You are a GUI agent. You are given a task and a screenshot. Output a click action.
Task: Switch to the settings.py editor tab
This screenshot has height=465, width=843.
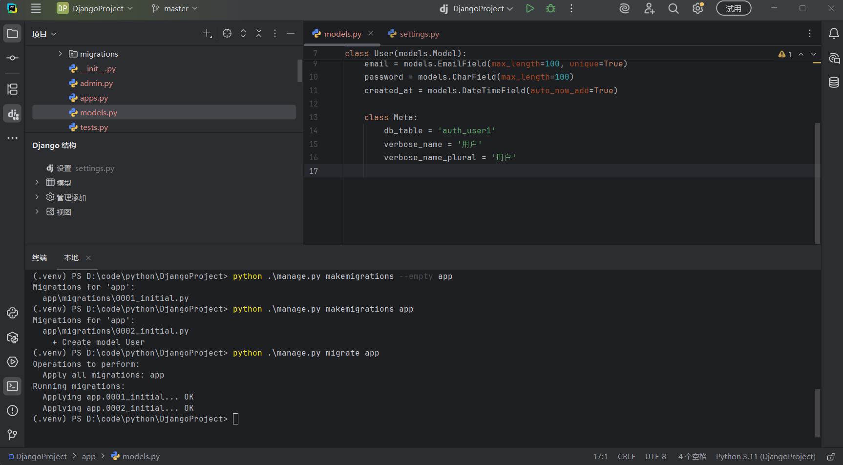click(x=414, y=34)
